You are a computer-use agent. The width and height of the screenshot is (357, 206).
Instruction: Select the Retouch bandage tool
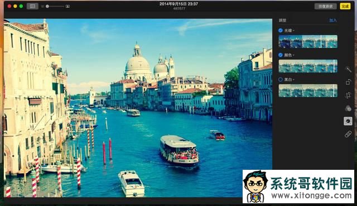pos(348,134)
